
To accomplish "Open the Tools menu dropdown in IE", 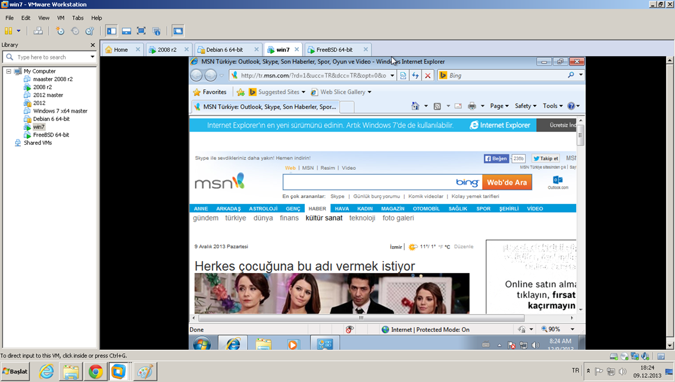I will point(553,106).
